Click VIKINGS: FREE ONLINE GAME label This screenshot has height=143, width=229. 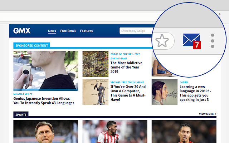(x=127, y=82)
